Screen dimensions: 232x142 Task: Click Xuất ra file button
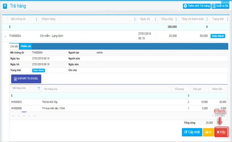(220, 6)
